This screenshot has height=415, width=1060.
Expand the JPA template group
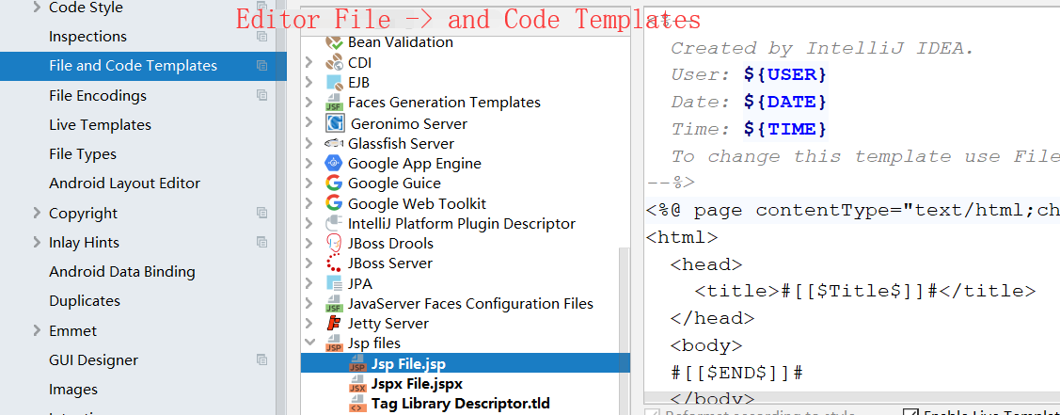click(309, 283)
